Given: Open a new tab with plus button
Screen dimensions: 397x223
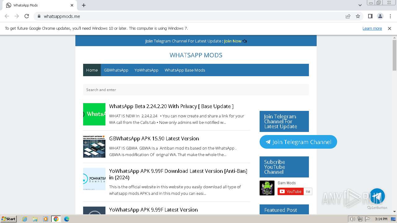Looking at the screenshot, I should click(84, 5).
